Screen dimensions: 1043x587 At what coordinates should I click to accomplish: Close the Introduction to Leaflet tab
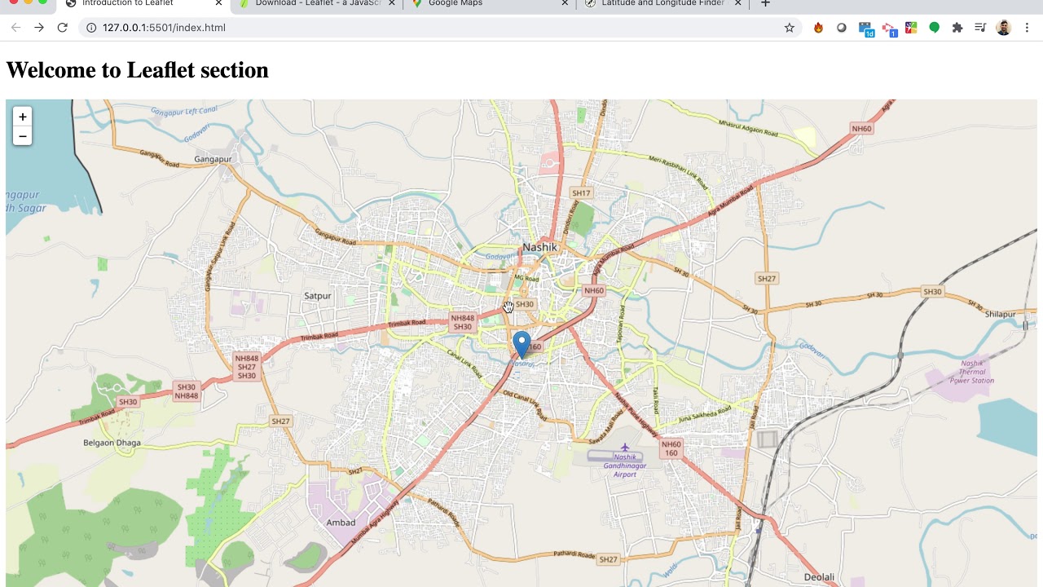tap(218, 4)
